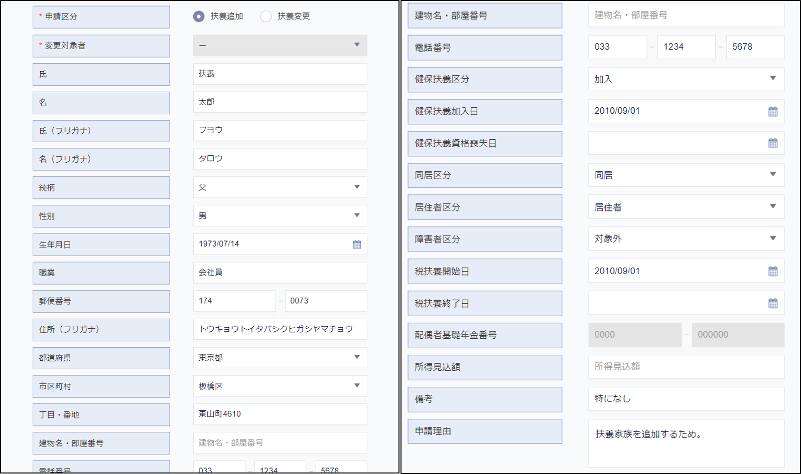Image resolution: width=801 pixels, height=474 pixels.
Task: Open the 障害者区分 dropdown showing 対象外
Action: point(686,239)
